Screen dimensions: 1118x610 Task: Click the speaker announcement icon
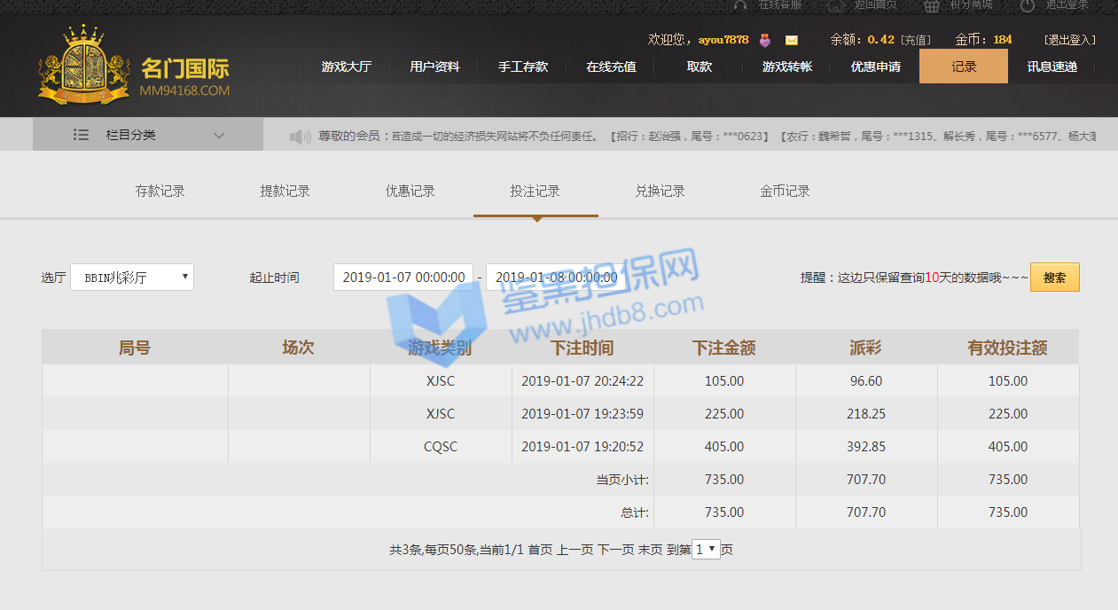[301, 137]
